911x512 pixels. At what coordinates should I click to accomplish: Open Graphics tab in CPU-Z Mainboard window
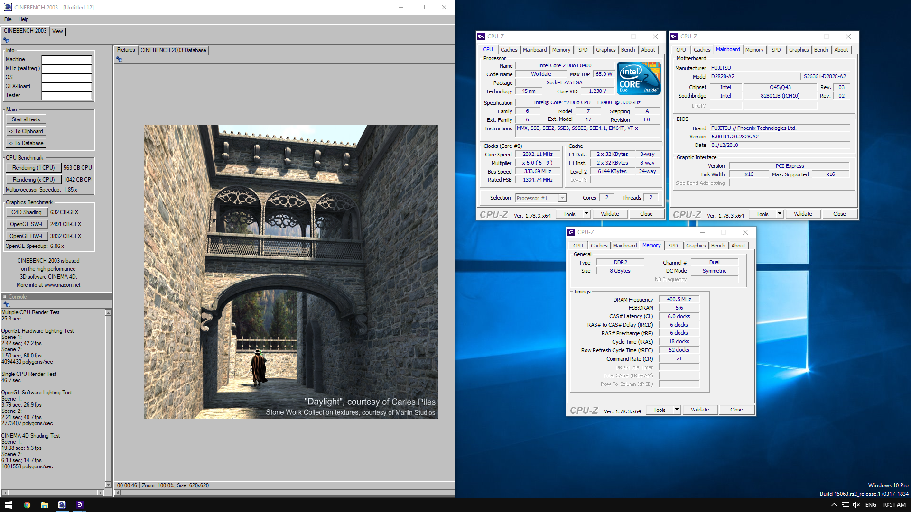point(799,50)
